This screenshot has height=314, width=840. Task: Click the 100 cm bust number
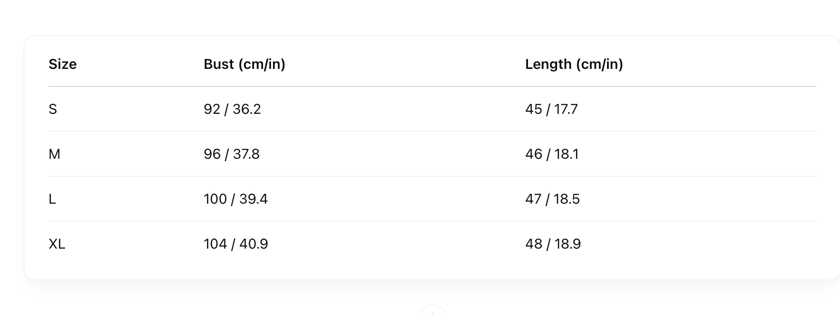[215, 199]
